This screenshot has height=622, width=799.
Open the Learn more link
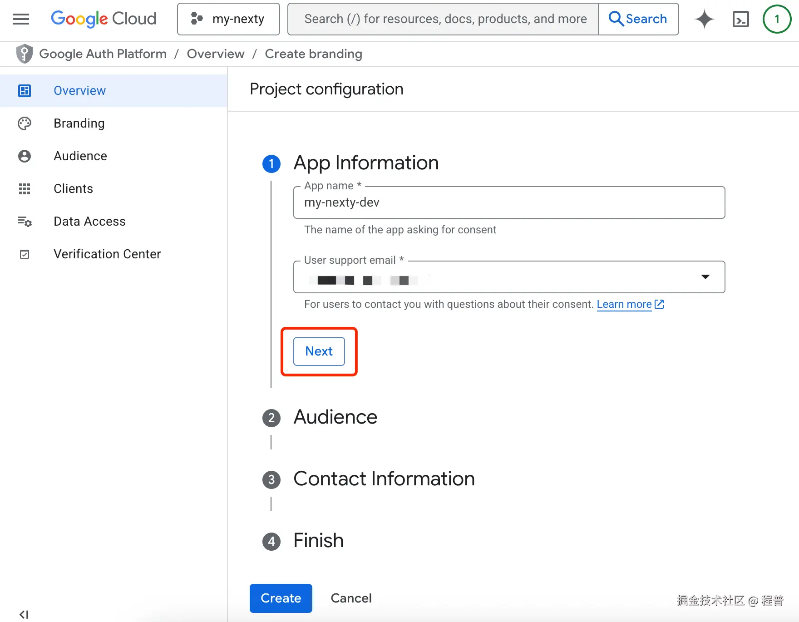(x=624, y=304)
